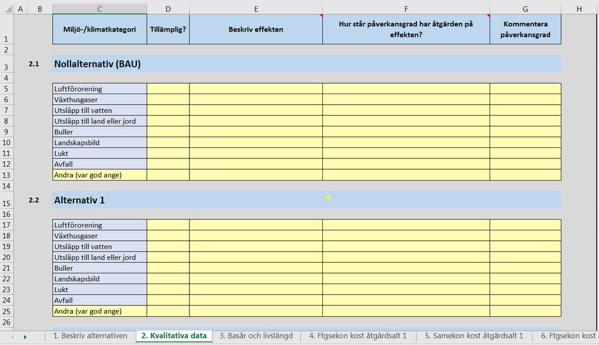
Task: Select column H header
Action: [x=580, y=9]
